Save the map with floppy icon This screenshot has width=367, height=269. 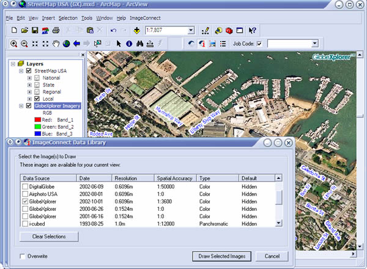click(35, 30)
